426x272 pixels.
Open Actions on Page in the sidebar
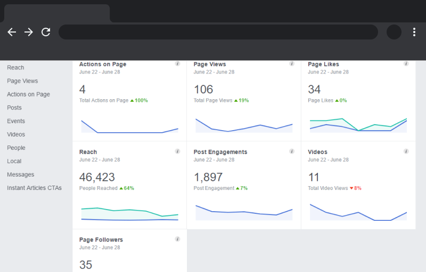pyautogui.click(x=28, y=94)
